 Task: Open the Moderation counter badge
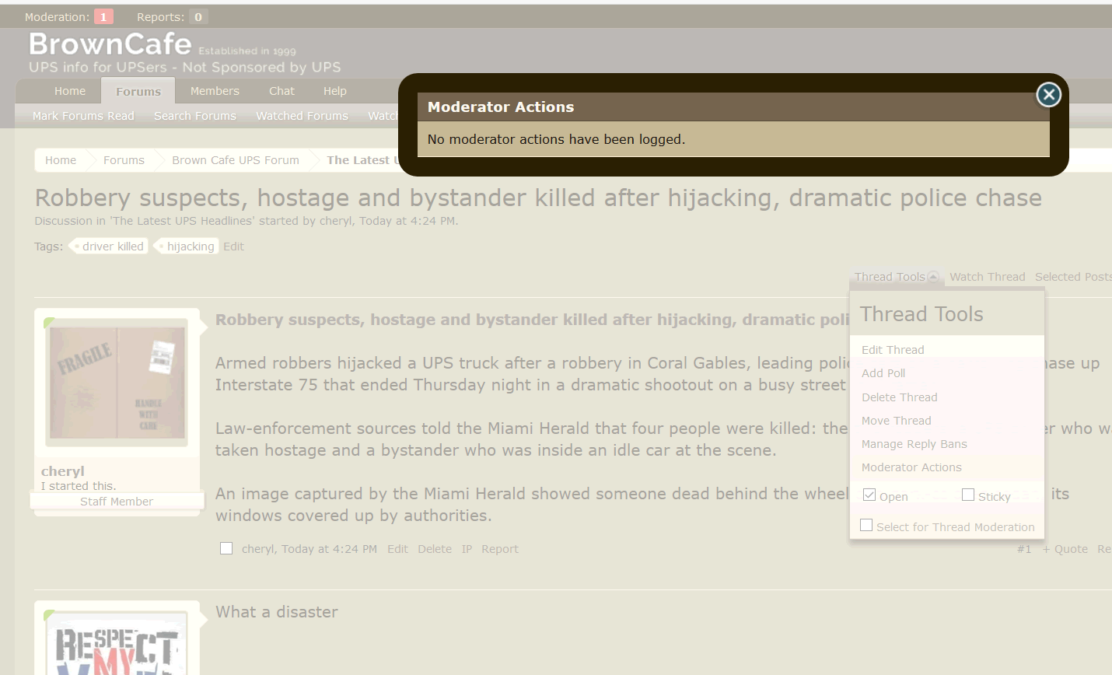pos(103,17)
